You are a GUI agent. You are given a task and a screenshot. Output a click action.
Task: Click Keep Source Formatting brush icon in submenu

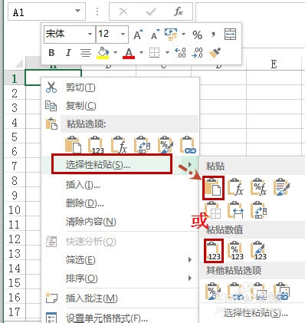click(281, 187)
